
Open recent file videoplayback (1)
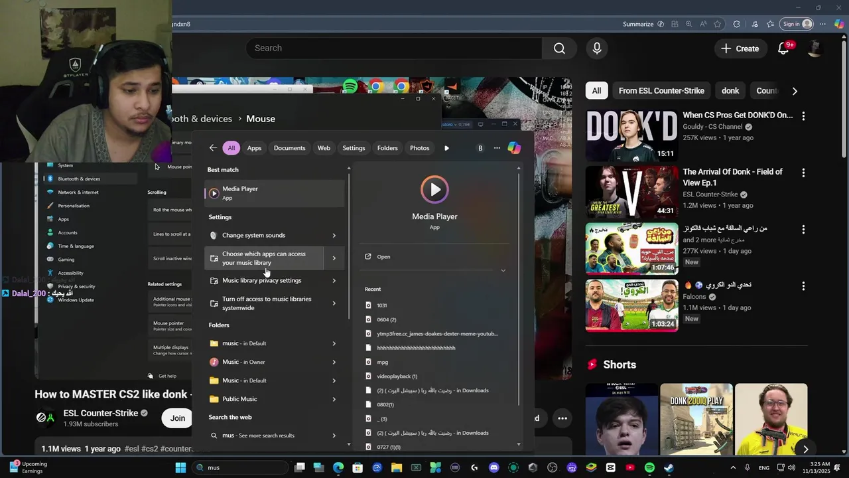[x=397, y=376]
